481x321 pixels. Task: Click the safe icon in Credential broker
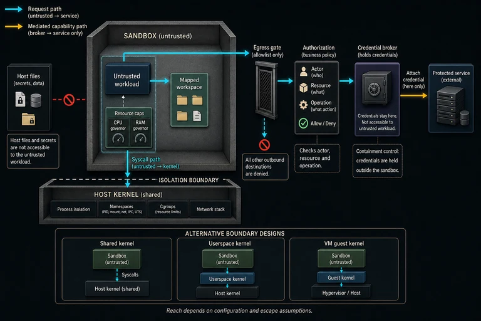point(376,88)
